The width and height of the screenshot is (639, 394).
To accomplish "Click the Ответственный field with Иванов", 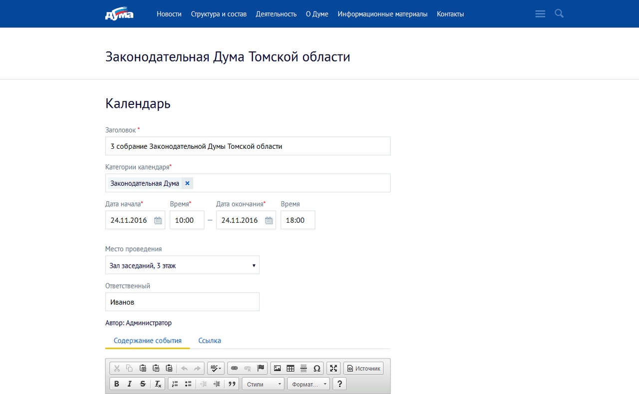I will click(182, 302).
